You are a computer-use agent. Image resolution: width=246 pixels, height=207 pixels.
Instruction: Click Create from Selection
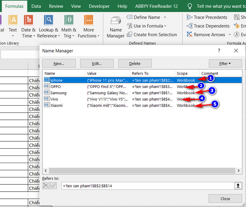(x=152, y=34)
